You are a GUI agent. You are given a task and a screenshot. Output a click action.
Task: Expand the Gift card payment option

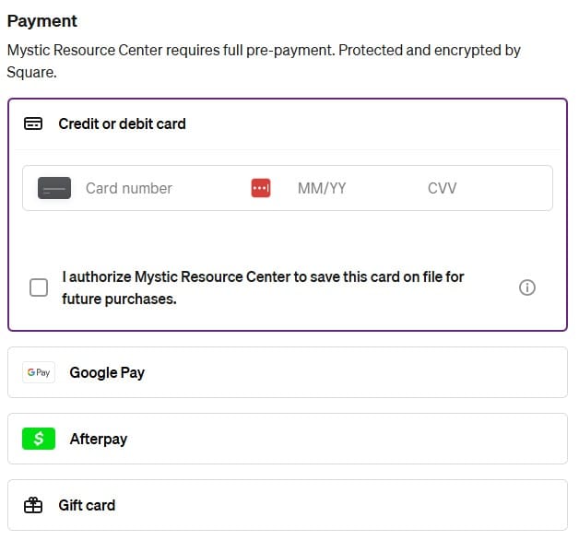tap(288, 505)
